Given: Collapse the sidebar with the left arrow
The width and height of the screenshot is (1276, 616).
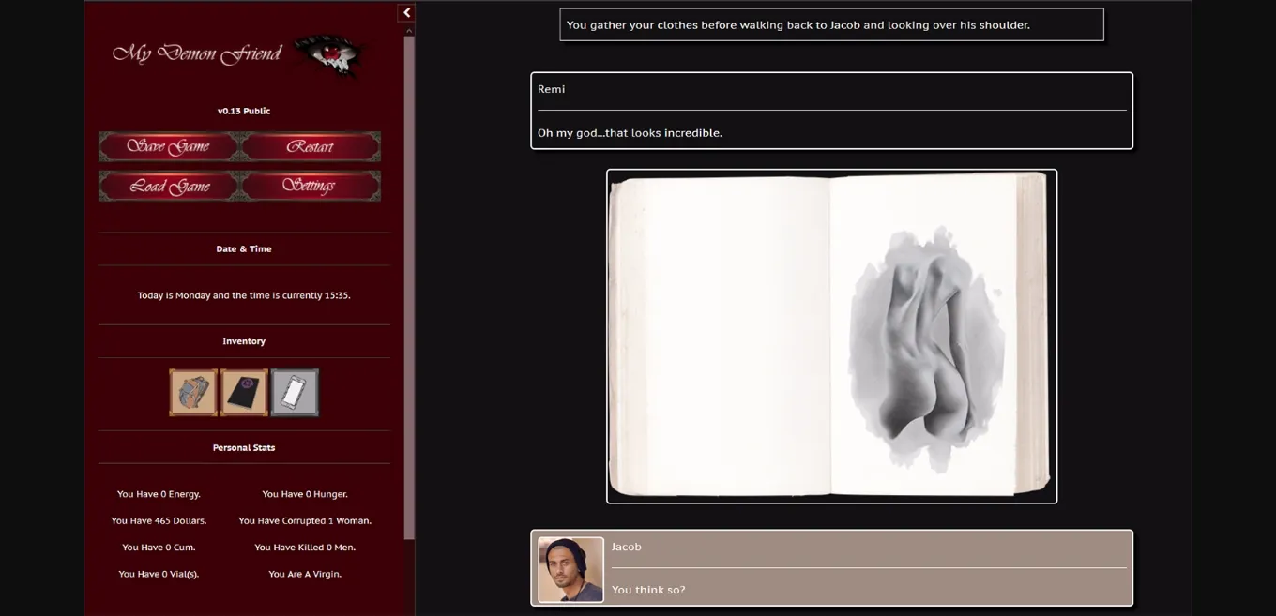Looking at the screenshot, I should [x=405, y=12].
